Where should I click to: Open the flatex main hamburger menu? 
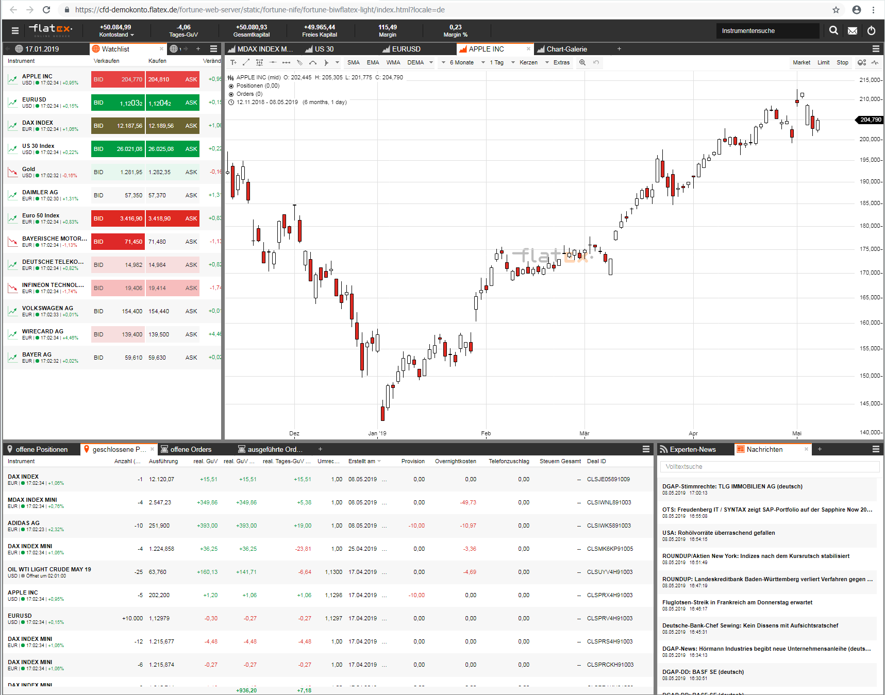pyautogui.click(x=15, y=31)
